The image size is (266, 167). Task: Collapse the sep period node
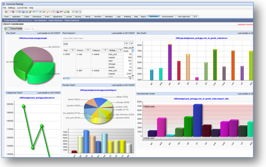pyautogui.click(x=78, y=54)
